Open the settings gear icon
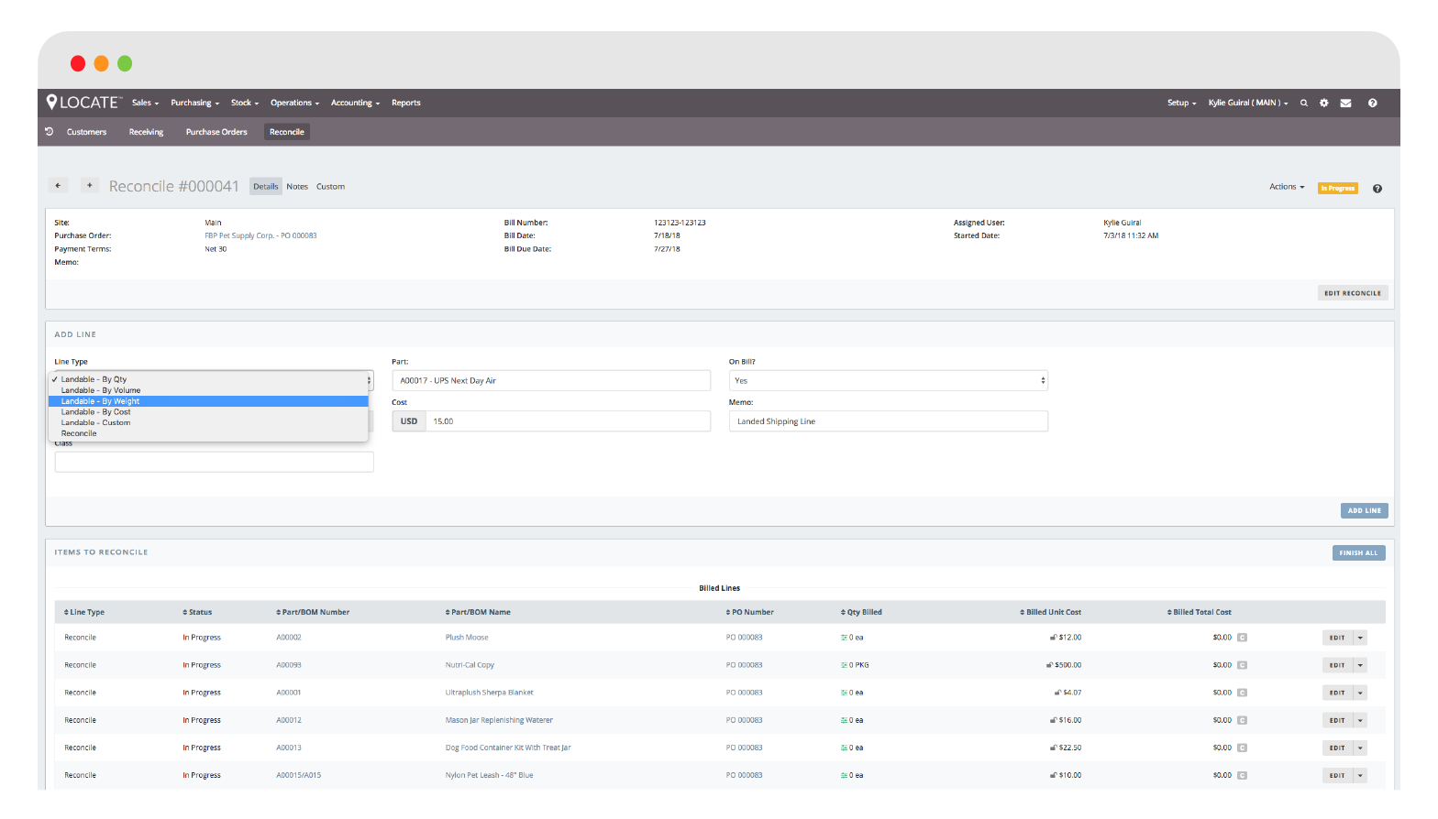The image size is (1438, 819). pyautogui.click(x=1323, y=103)
